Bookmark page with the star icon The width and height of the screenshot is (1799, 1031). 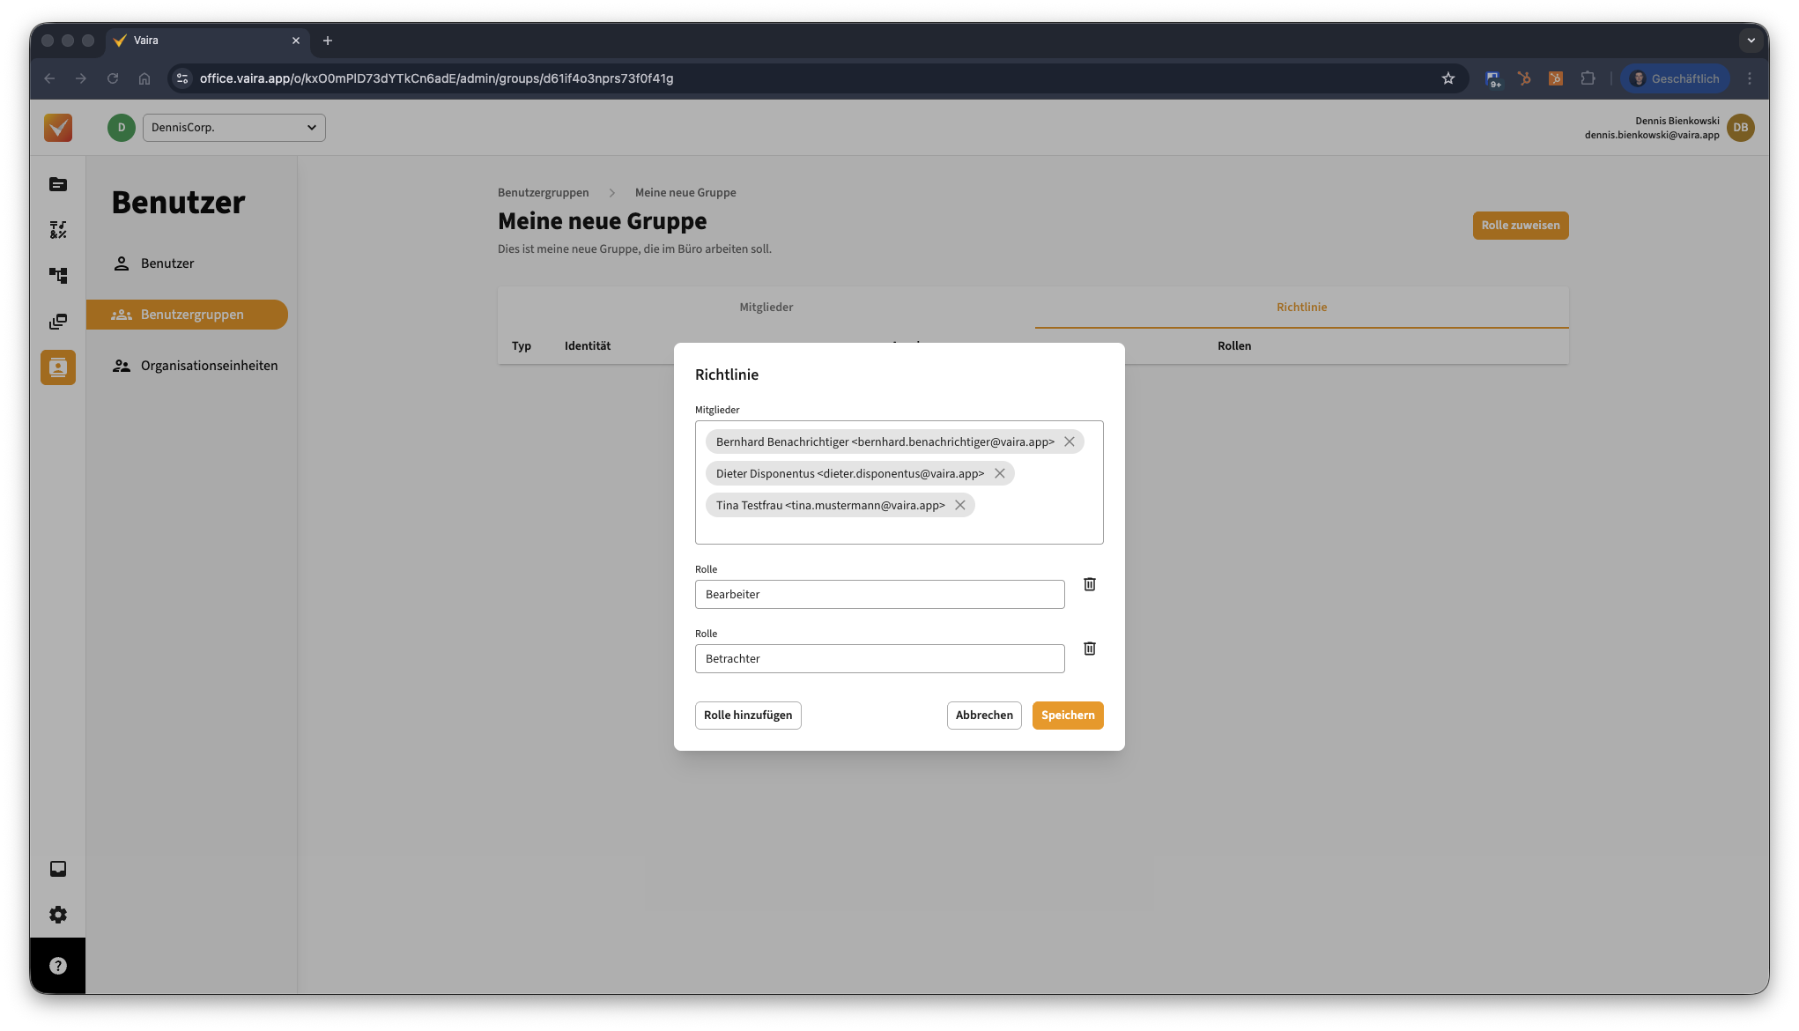tap(1448, 78)
